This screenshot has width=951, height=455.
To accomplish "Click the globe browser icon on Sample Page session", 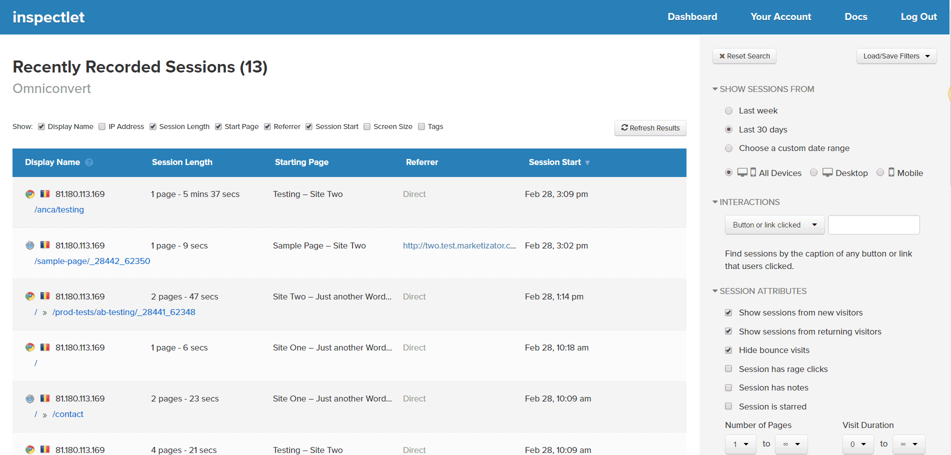I will click(30, 245).
